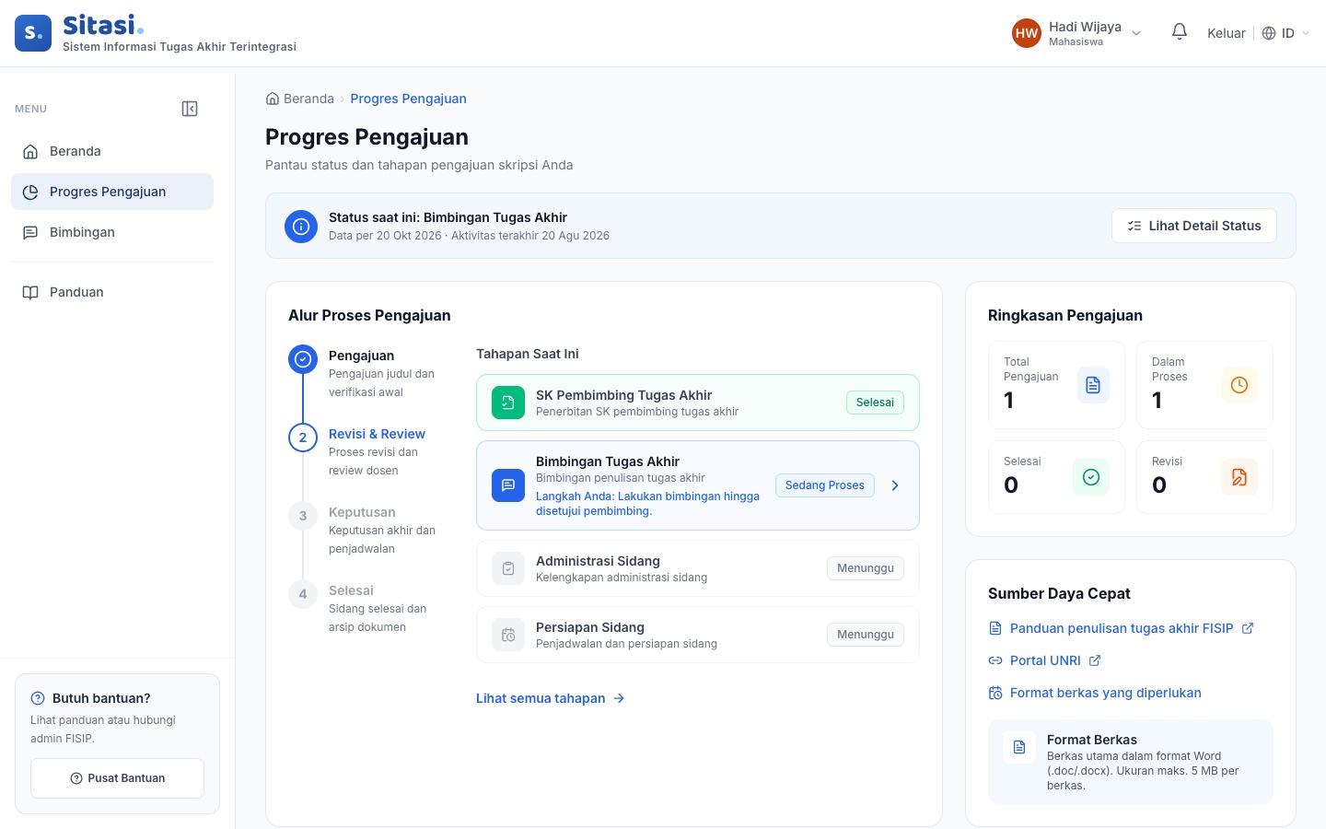Click the green SK Pembimbing document icon

[x=508, y=403]
